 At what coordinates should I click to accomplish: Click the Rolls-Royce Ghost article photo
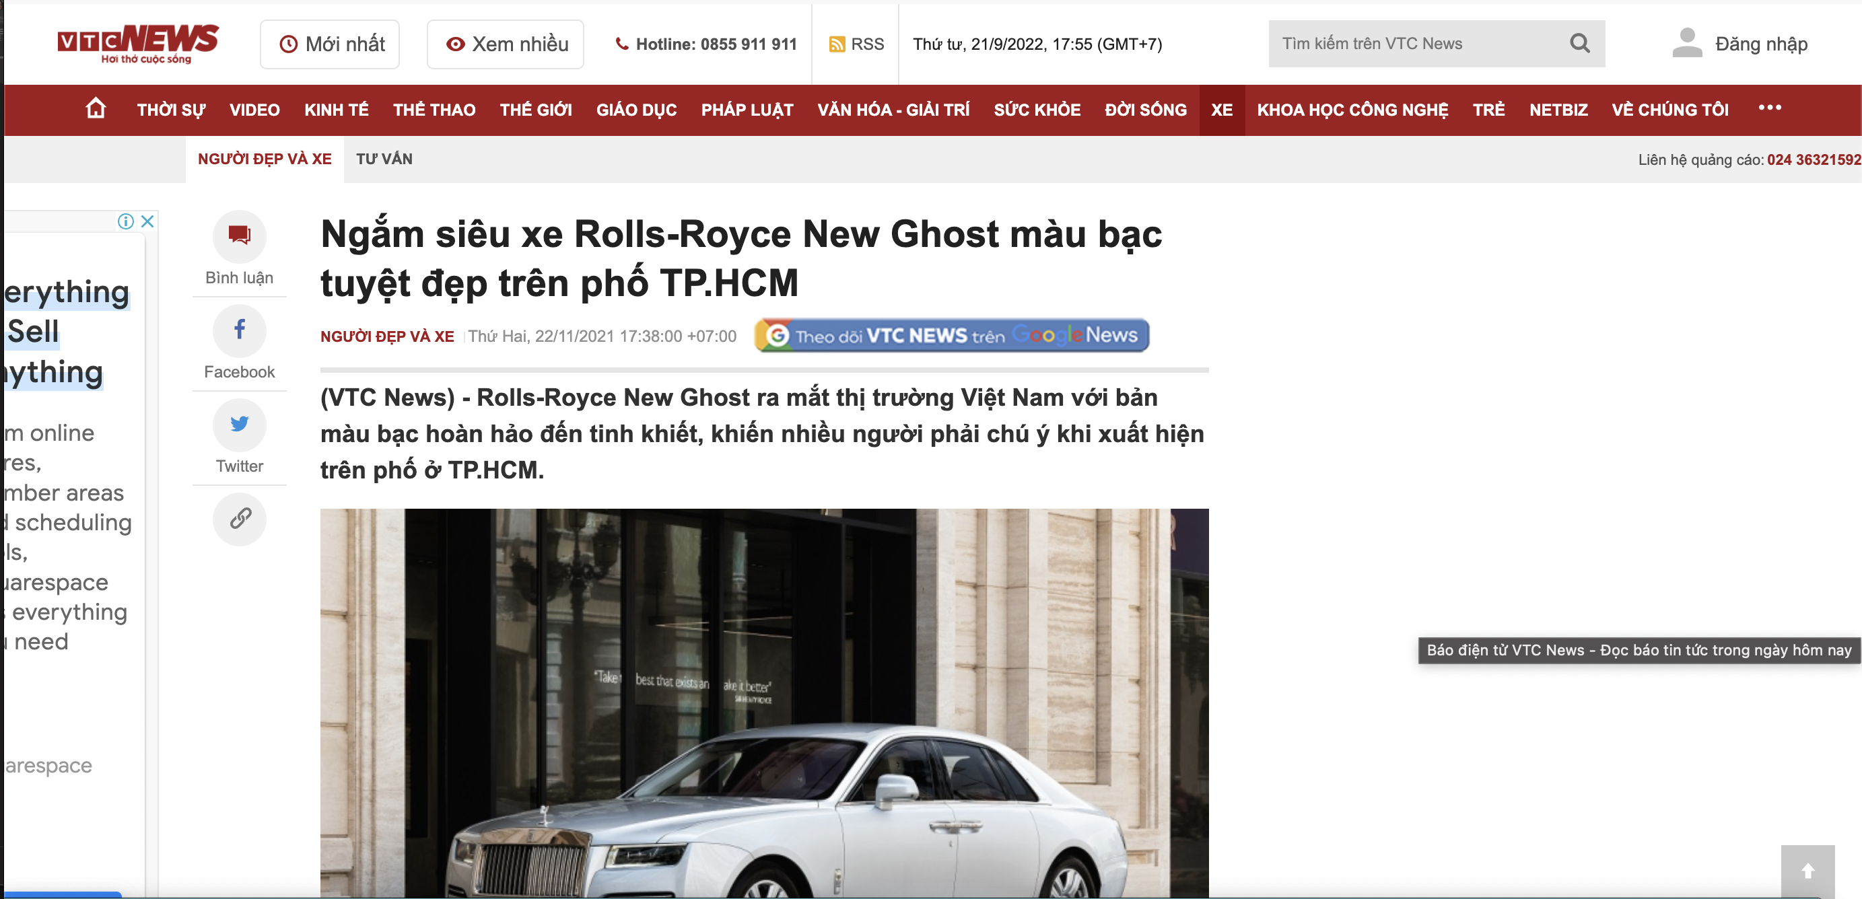(764, 703)
